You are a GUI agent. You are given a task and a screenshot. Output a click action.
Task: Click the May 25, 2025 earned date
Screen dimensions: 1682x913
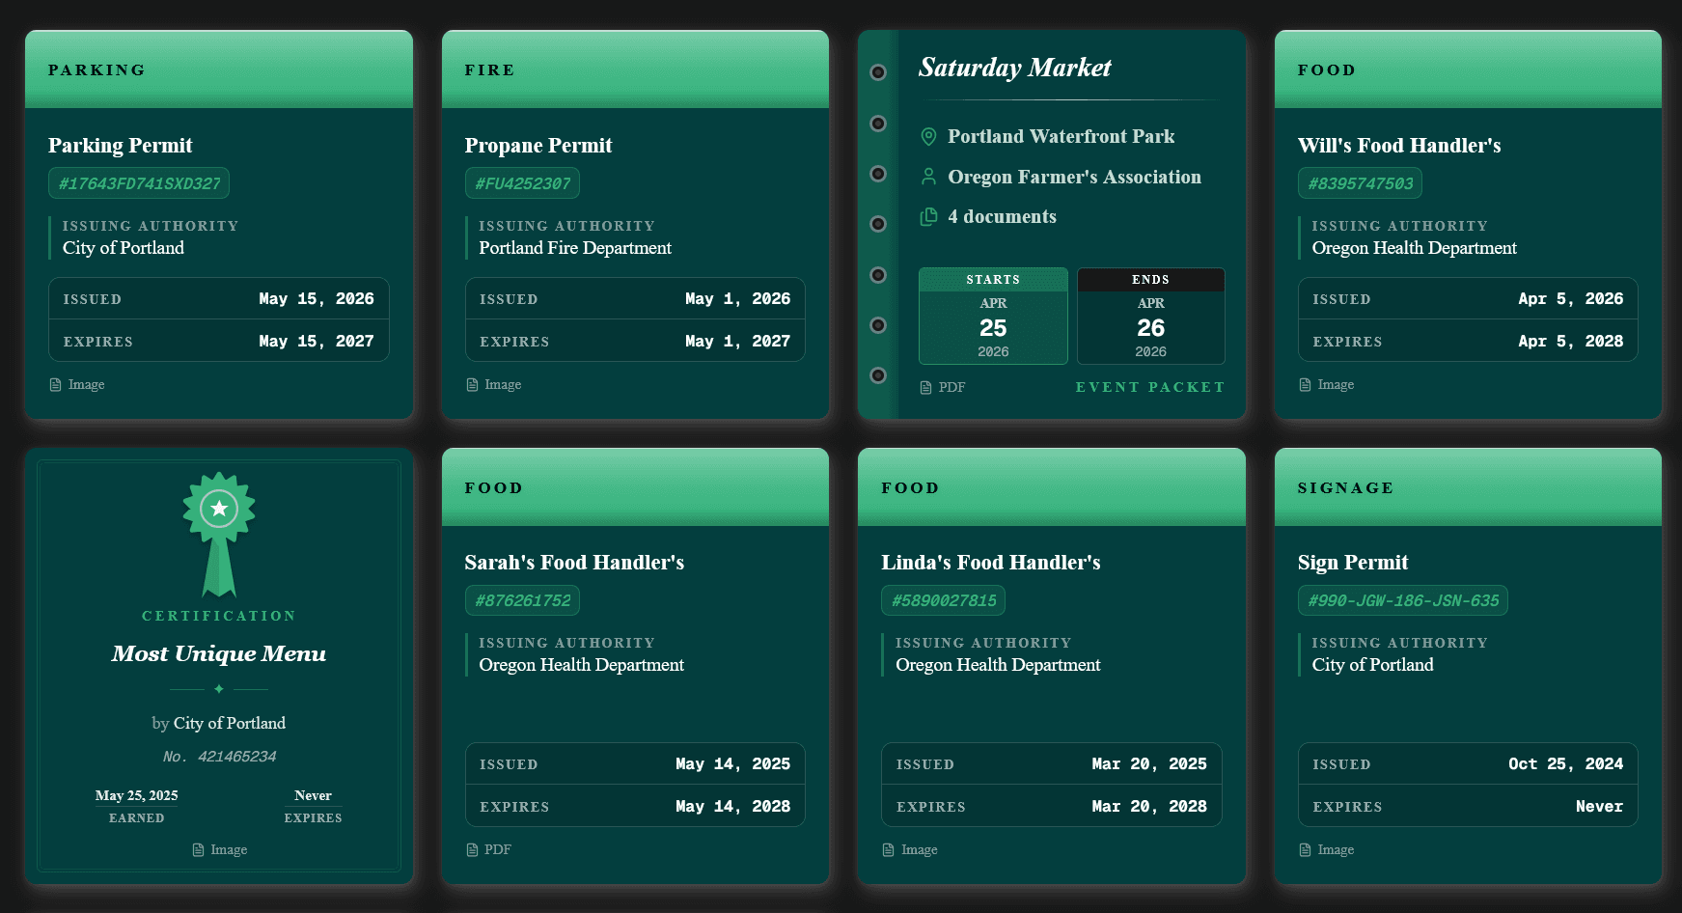[136, 795]
